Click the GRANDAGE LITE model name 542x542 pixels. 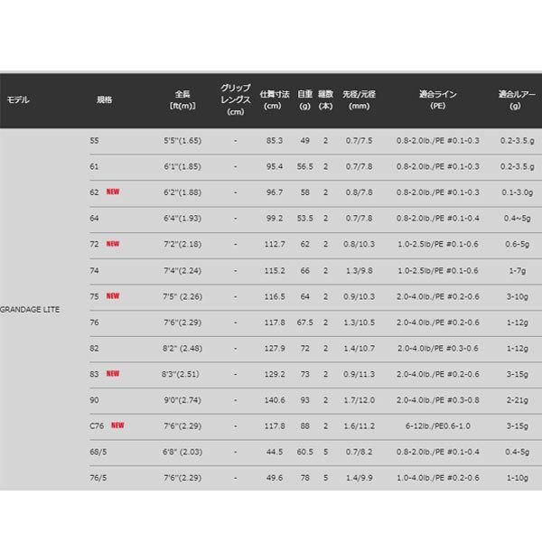point(30,322)
